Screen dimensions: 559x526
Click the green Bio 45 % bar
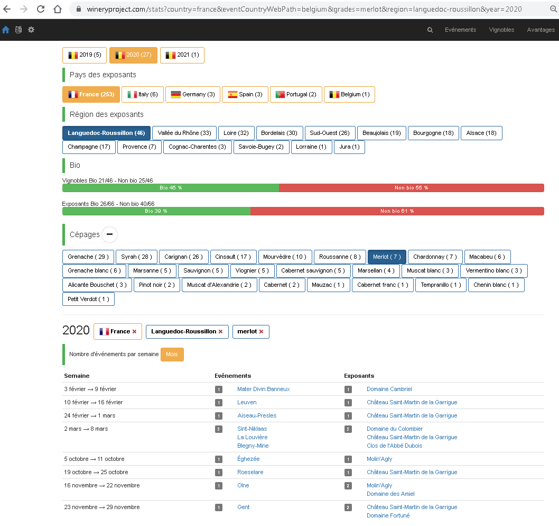point(171,188)
